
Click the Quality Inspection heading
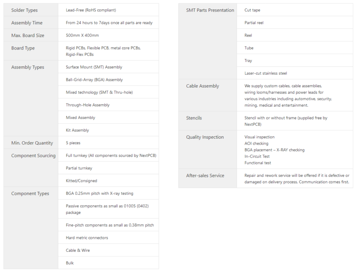(x=205, y=137)
